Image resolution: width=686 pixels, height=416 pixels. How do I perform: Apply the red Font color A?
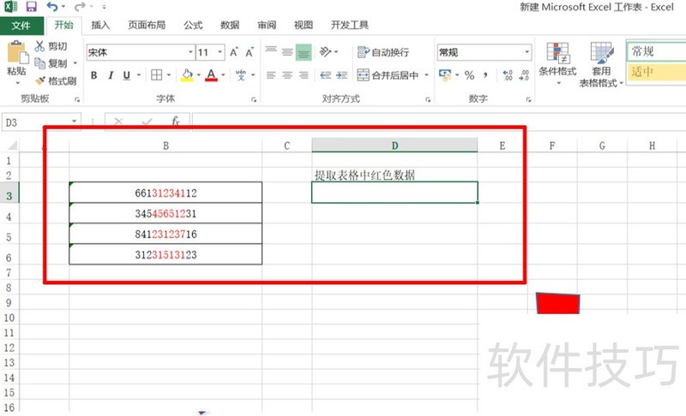(211, 75)
